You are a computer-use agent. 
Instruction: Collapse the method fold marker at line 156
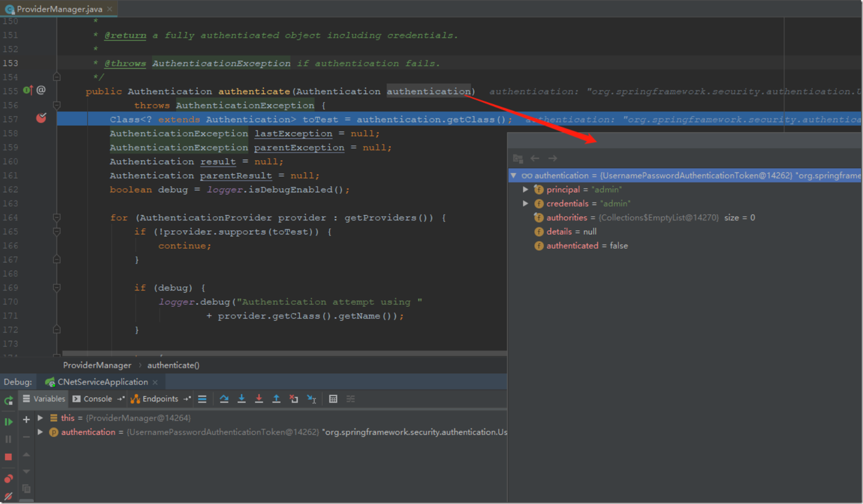click(x=57, y=105)
